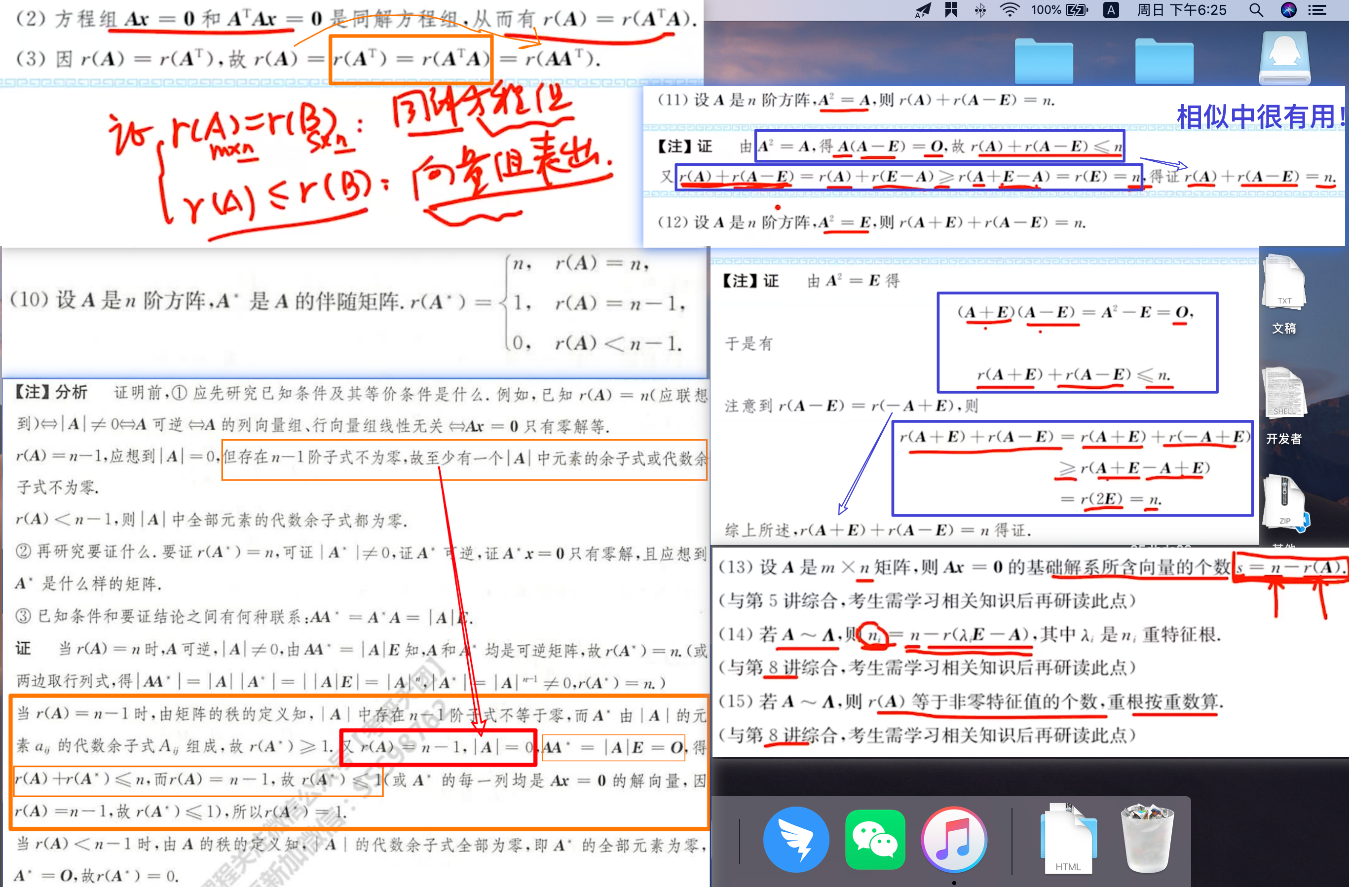The height and width of the screenshot is (887, 1349).
Task: Open DingTalk from the Dock
Action: [x=796, y=839]
